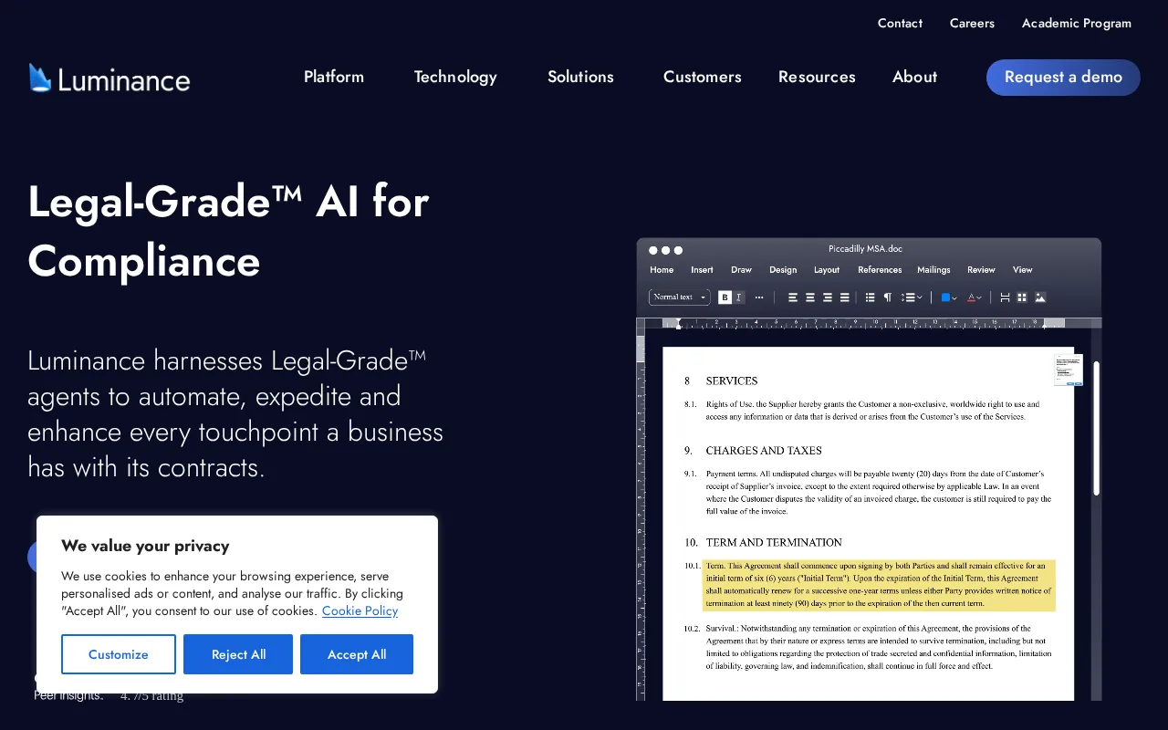Click Accept All cookies
Image resolution: width=1168 pixels, height=730 pixels.
click(357, 654)
